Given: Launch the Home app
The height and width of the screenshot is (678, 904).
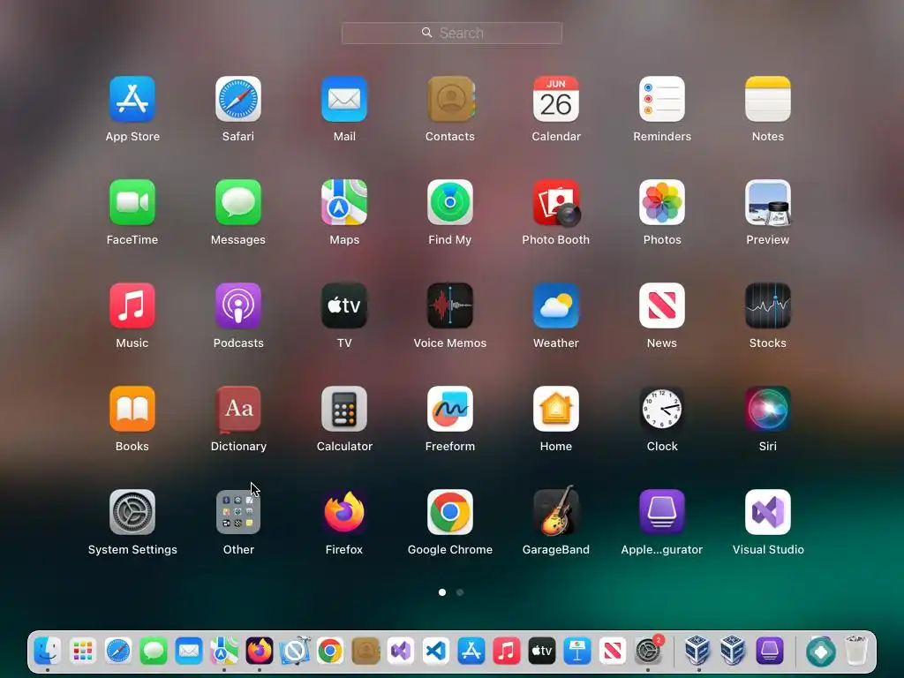Looking at the screenshot, I should pos(556,409).
